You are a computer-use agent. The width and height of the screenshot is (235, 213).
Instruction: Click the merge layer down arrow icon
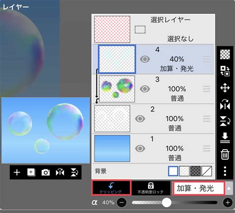(x=225, y=137)
